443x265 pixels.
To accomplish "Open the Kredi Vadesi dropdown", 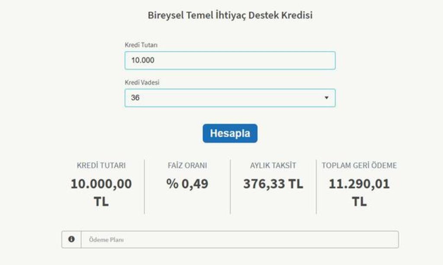I will [230, 98].
